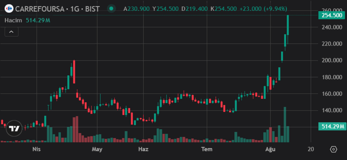The width and height of the screenshot is (347, 160).
Task: Click the 160.000 price axis label
Action: [x=332, y=94]
